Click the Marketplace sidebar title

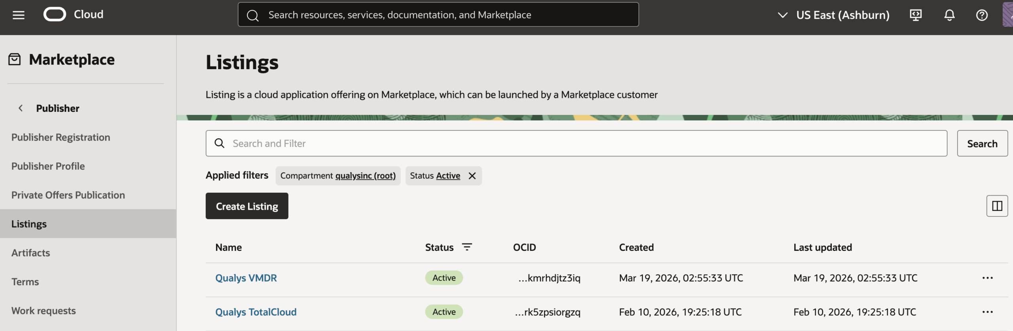click(x=72, y=60)
